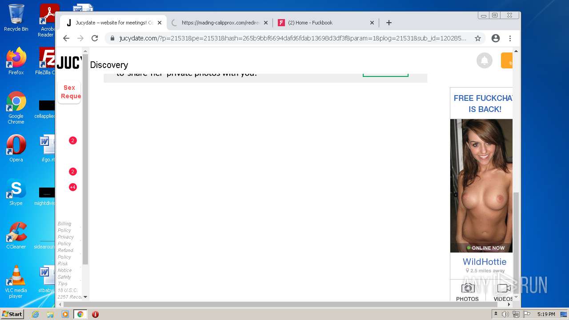Switch to the (2) Home - Fuckbook tab
Screen dimensions: 569x320
[326, 23]
